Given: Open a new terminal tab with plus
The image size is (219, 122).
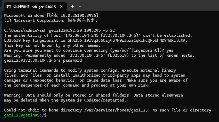Looking at the screenshot, I should [72, 7].
